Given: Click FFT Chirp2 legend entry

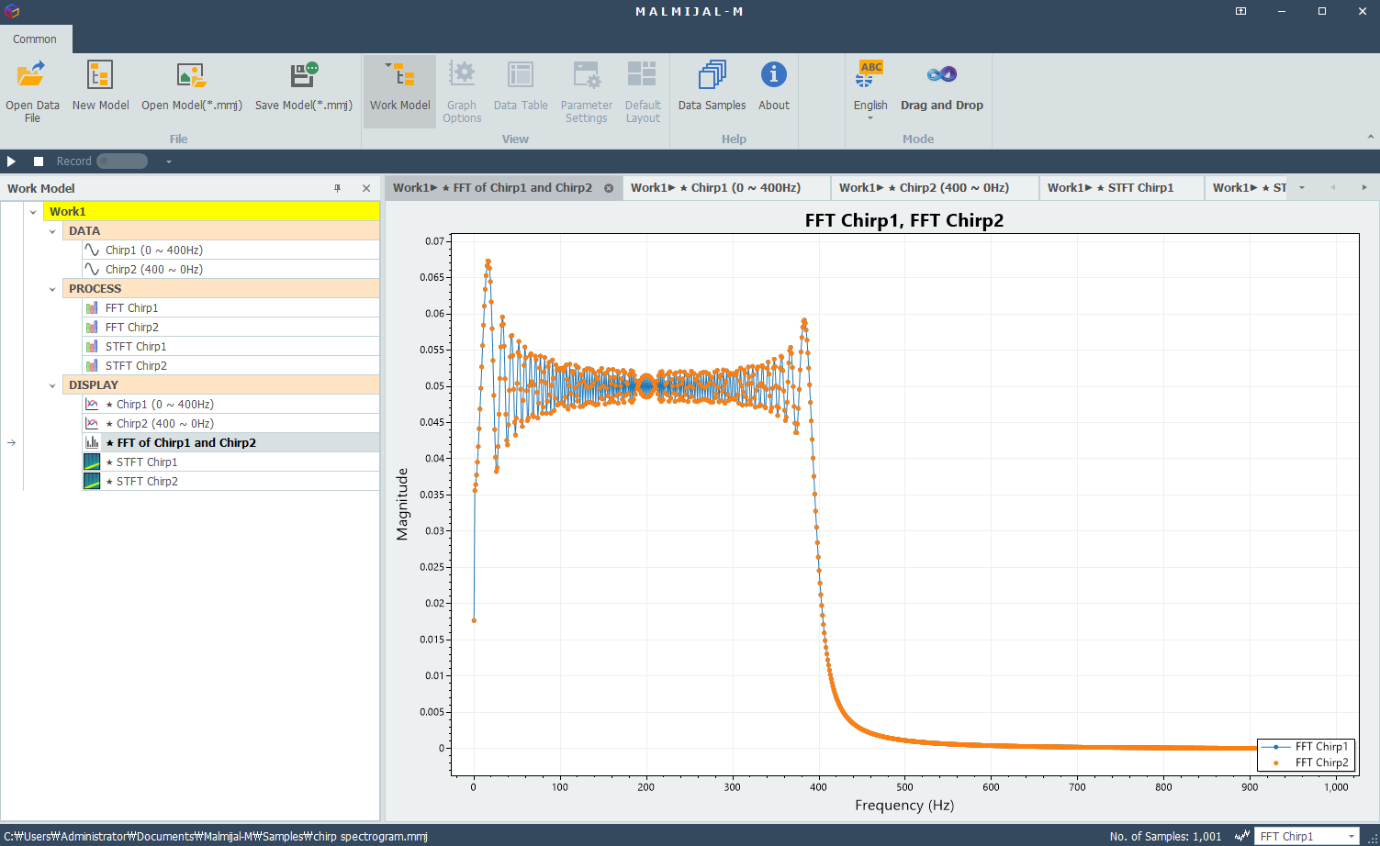Looking at the screenshot, I should pos(1306,763).
